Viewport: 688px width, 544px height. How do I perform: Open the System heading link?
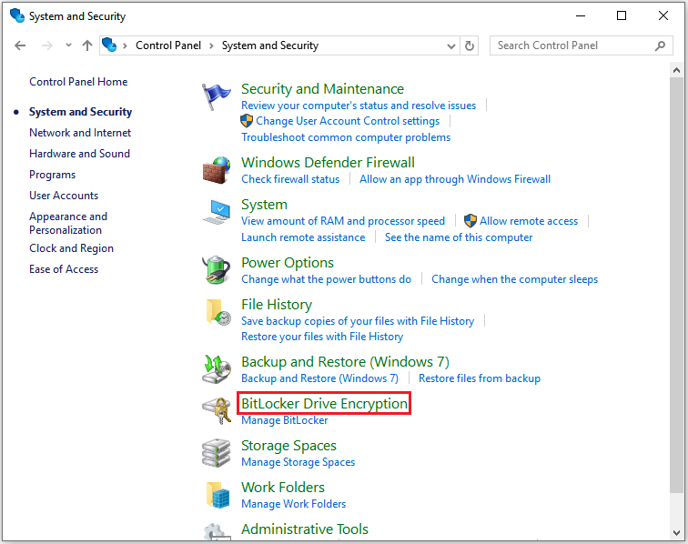[264, 205]
